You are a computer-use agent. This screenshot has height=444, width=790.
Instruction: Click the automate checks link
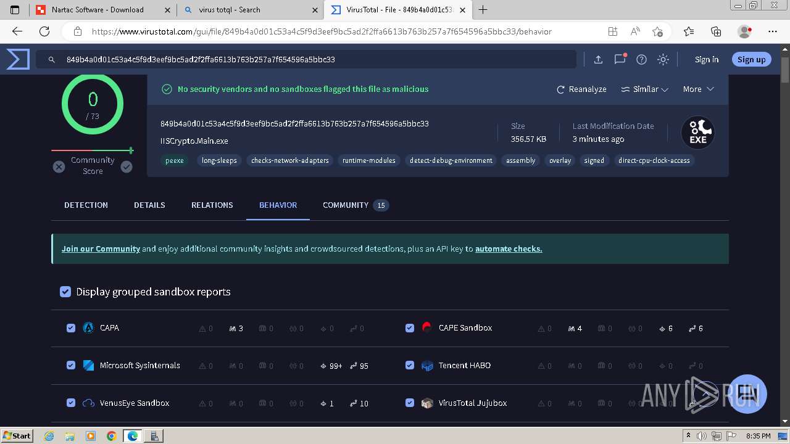509,249
